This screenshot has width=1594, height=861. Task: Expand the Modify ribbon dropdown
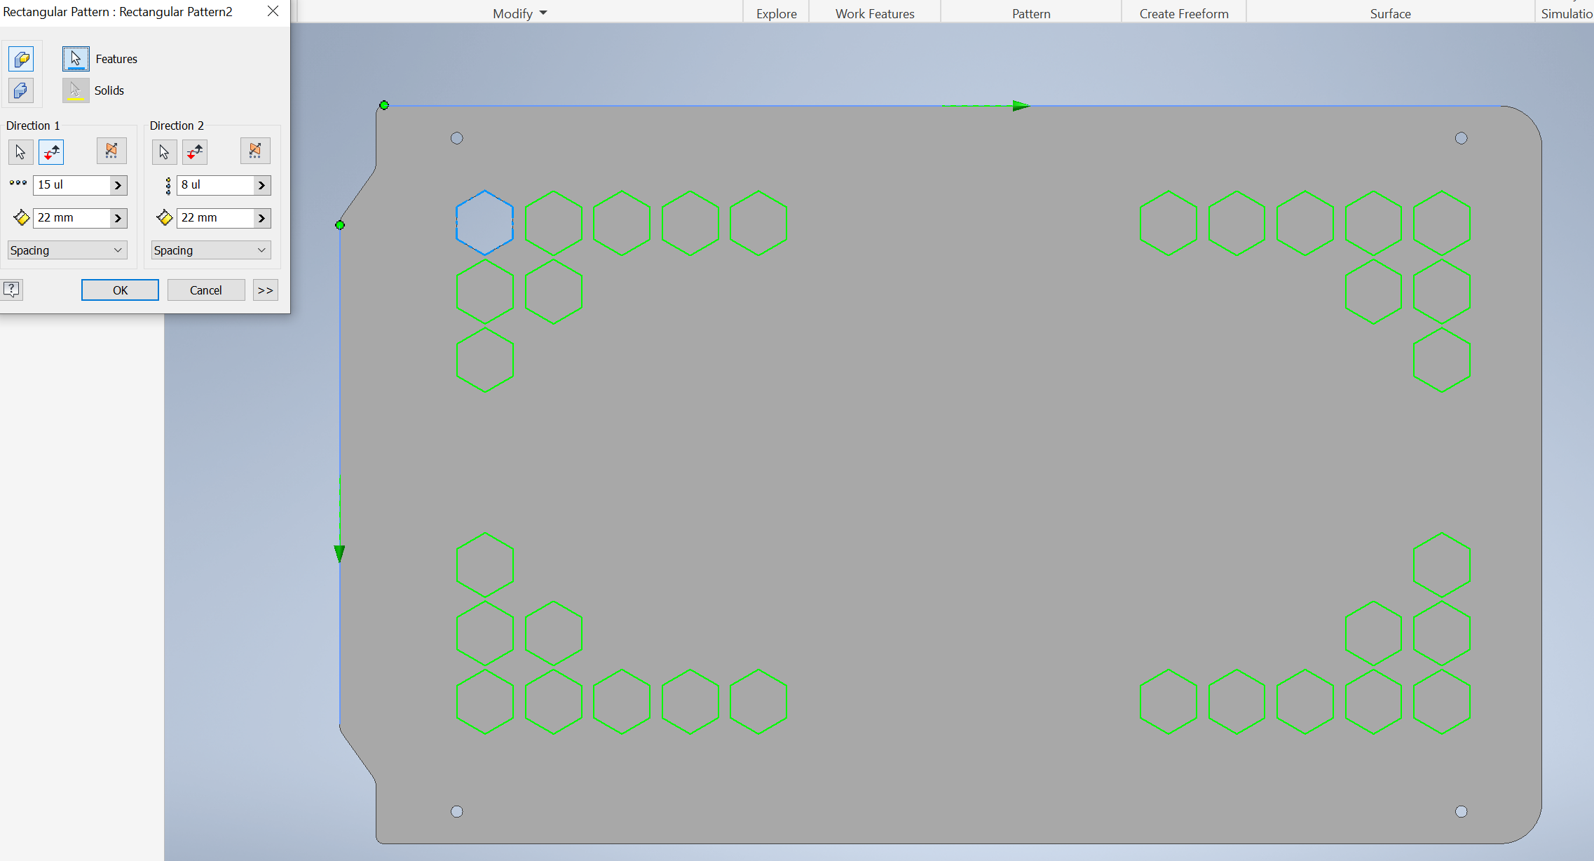tap(519, 13)
